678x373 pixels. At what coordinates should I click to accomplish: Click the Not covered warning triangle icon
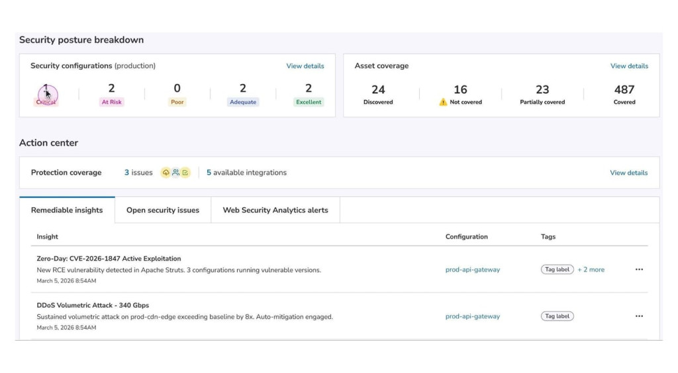[x=443, y=103]
